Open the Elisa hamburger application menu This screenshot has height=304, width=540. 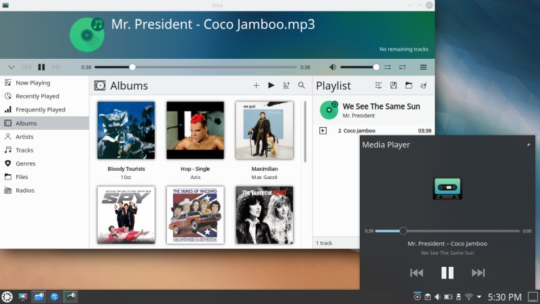point(423,67)
